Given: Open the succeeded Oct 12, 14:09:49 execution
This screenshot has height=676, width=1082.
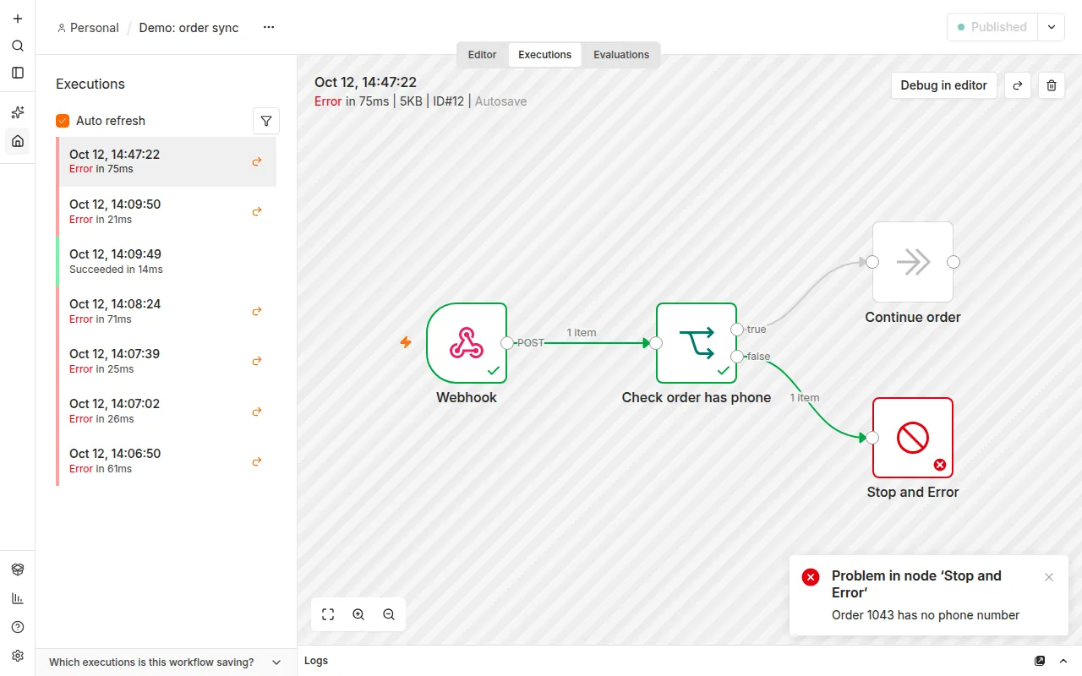Looking at the screenshot, I should [x=167, y=261].
